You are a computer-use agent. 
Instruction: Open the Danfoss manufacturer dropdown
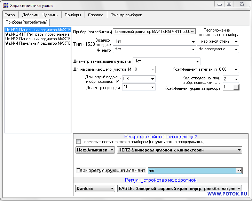tap(112, 189)
